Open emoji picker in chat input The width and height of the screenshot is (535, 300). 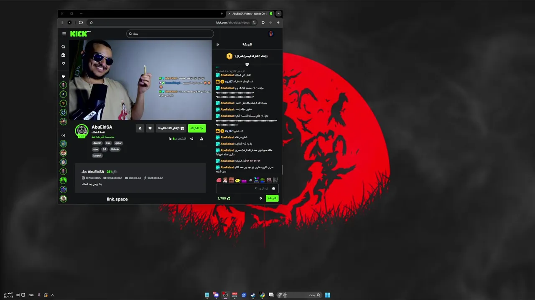(x=273, y=188)
